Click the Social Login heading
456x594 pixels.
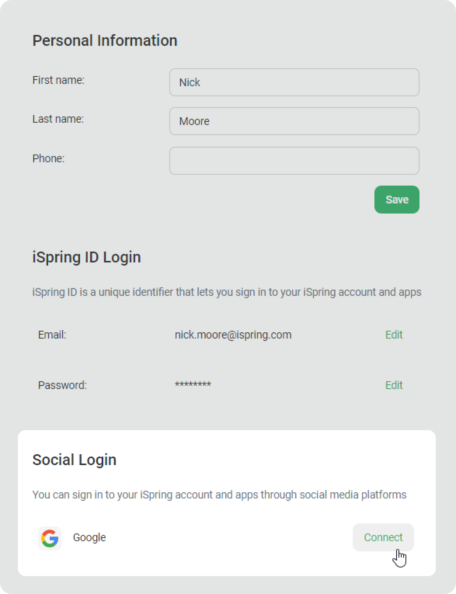74,460
